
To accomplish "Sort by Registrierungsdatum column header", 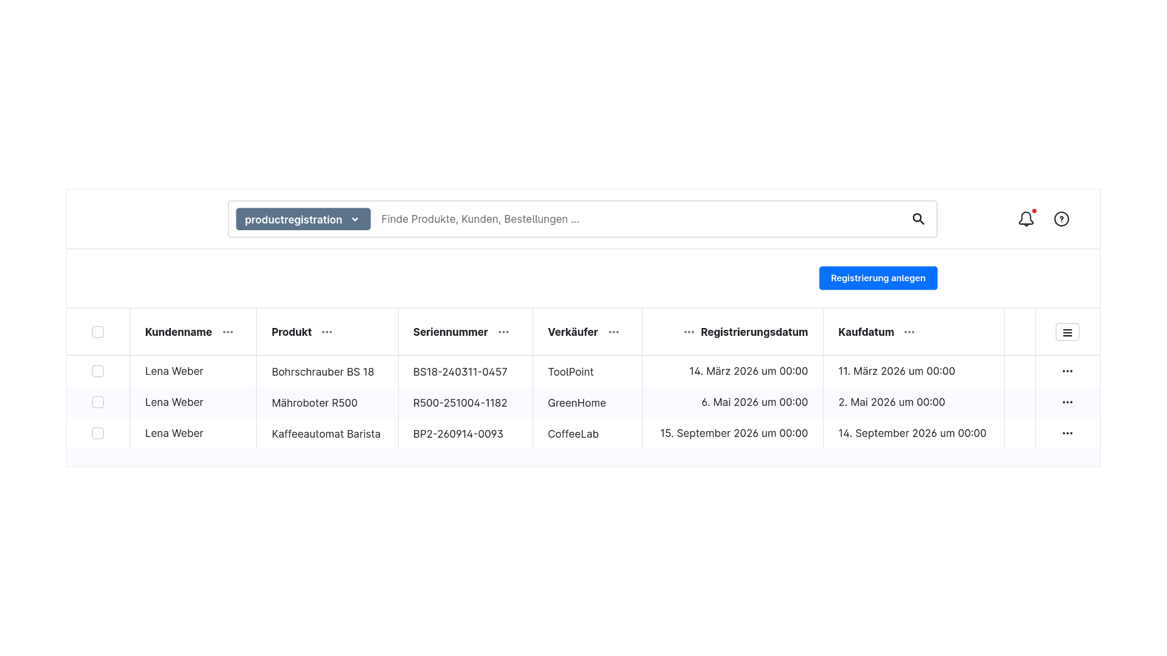I will [754, 332].
